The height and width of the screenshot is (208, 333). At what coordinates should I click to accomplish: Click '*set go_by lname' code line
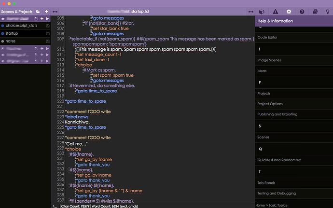(x=94, y=175)
